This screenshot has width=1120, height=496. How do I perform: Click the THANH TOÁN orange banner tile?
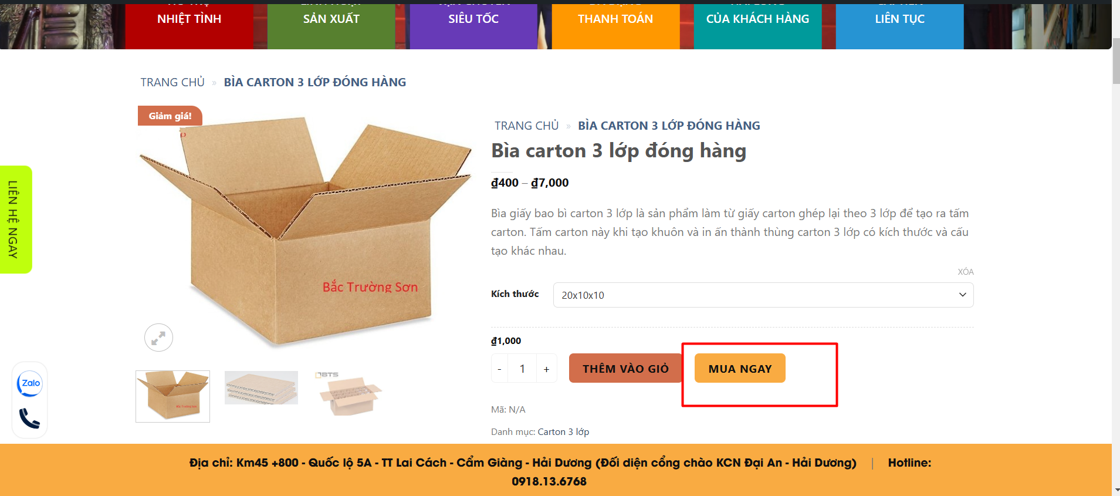tap(615, 23)
